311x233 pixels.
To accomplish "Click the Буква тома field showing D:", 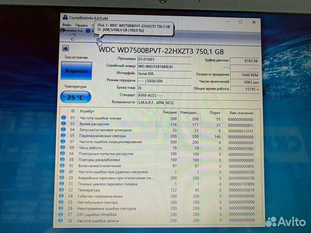I will [x=164, y=88].
